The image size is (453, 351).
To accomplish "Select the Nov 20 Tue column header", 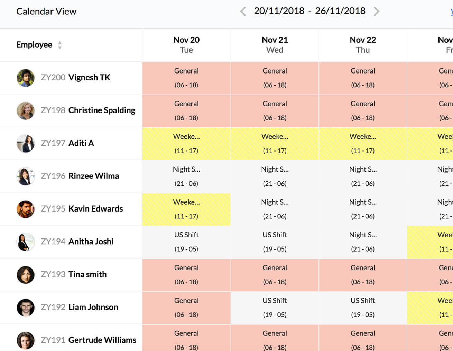I will (x=186, y=45).
